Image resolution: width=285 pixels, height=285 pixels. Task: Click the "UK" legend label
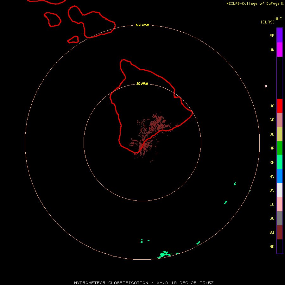pyautogui.click(x=272, y=50)
